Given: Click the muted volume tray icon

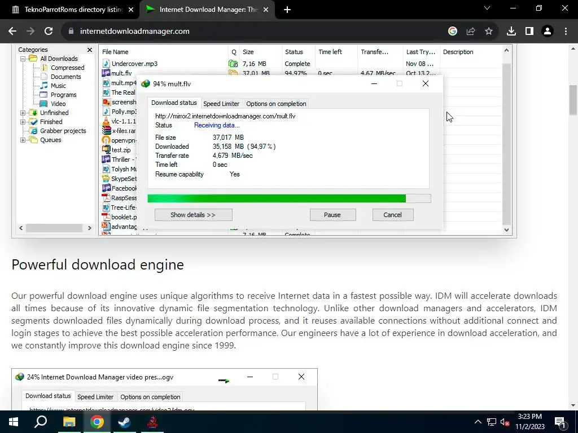Looking at the screenshot, I should (x=505, y=422).
